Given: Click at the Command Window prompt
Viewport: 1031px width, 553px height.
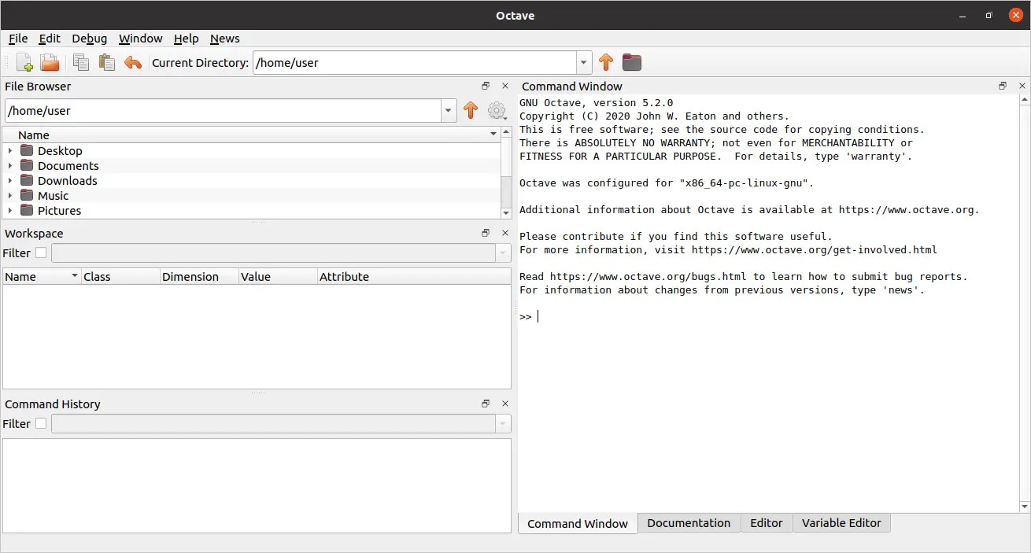Looking at the screenshot, I should pos(538,316).
